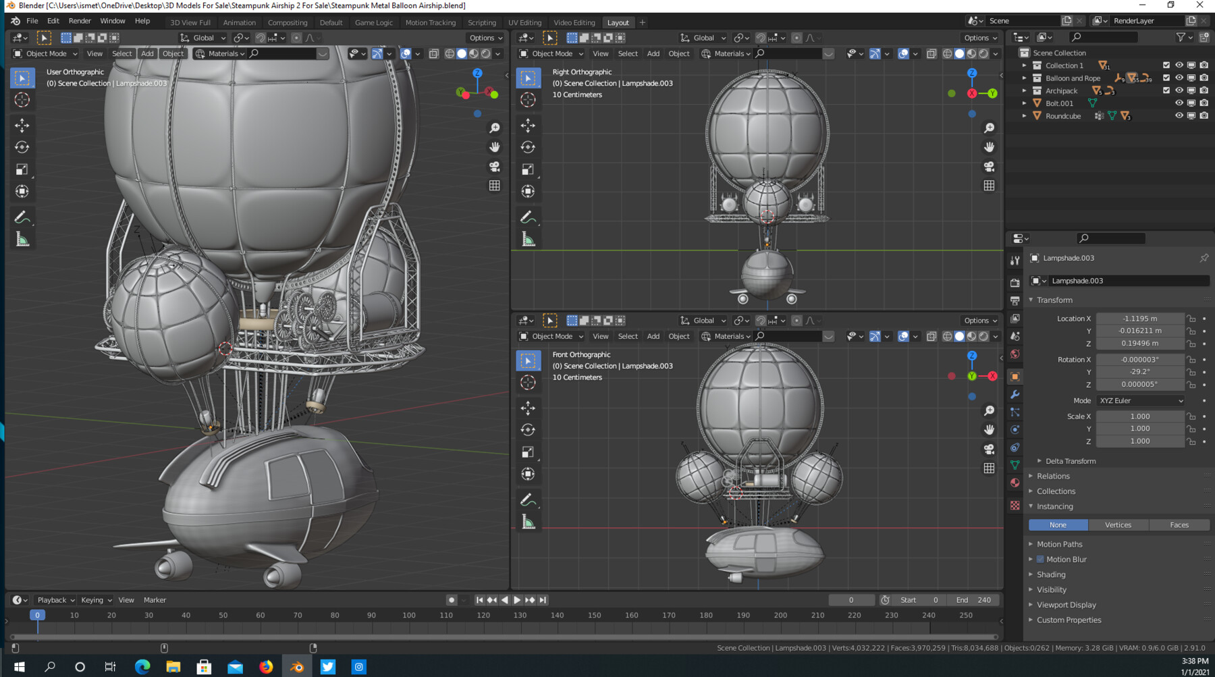Disable the Collection 1 checkbox in the outliner
This screenshot has height=677, width=1215.
pyautogui.click(x=1166, y=65)
